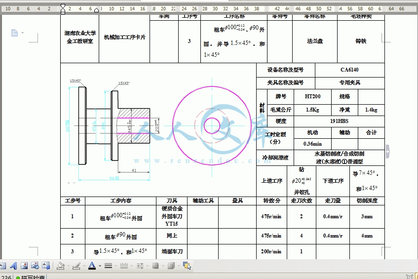Image resolution: width=418 pixels, height=279 pixels.
Task: Open the dash style dropdown arrow
Action: click(x=131, y=266)
